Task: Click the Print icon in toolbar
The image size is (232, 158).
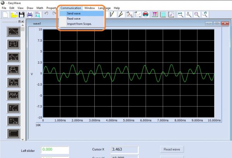Action: [30, 15]
